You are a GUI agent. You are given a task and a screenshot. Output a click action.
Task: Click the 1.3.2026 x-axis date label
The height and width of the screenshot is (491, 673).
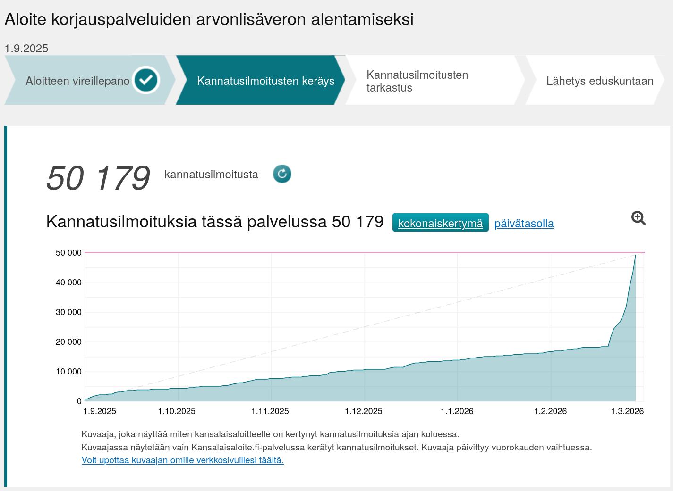coord(627,411)
